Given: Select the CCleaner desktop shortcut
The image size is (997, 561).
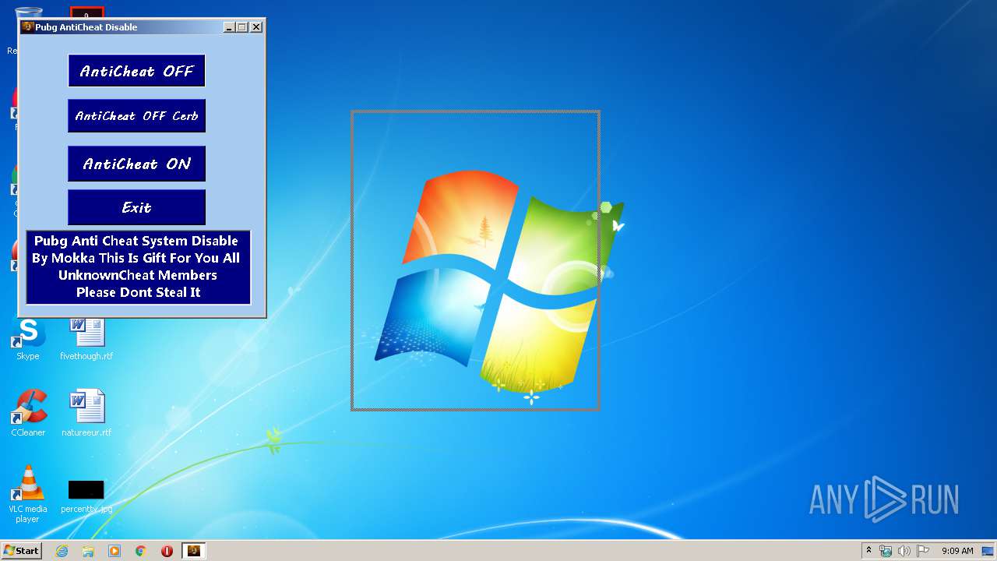Looking at the screenshot, I should (28, 414).
